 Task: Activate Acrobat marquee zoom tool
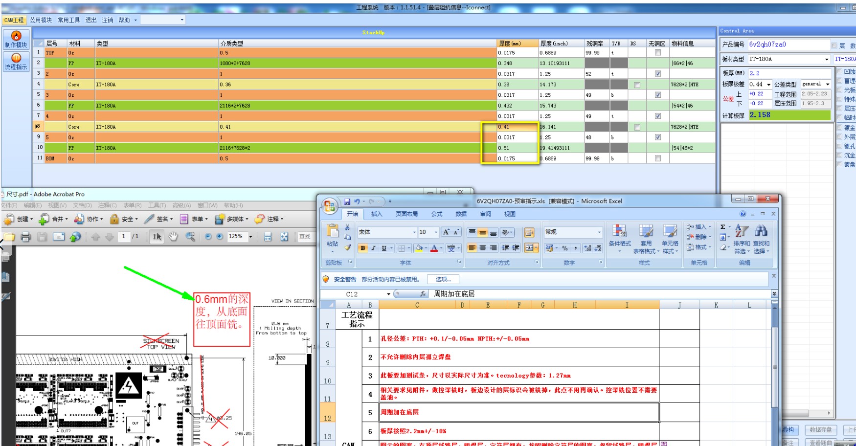[190, 237]
